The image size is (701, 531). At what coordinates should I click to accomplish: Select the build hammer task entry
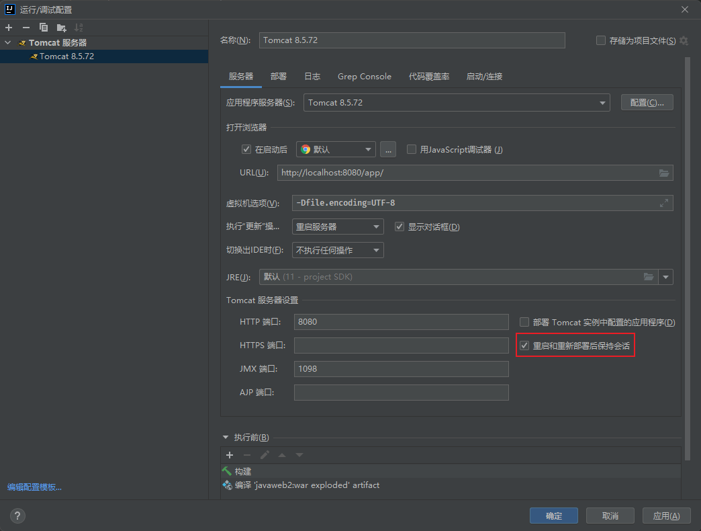point(451,471)
